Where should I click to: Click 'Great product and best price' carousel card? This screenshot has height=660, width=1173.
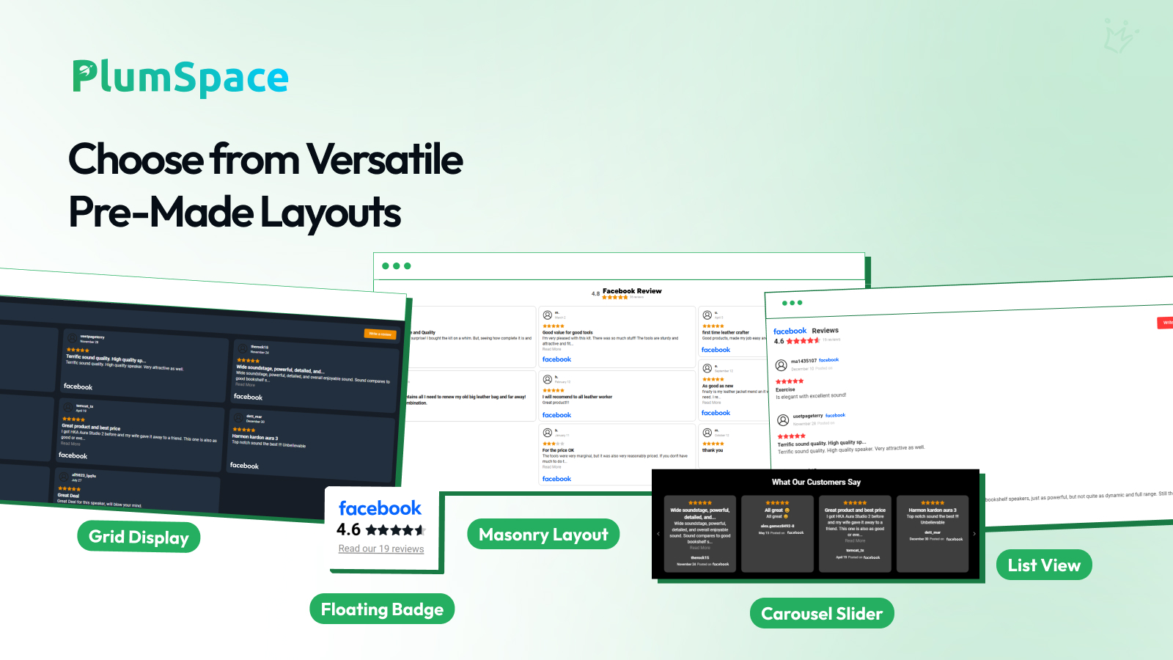855,534
